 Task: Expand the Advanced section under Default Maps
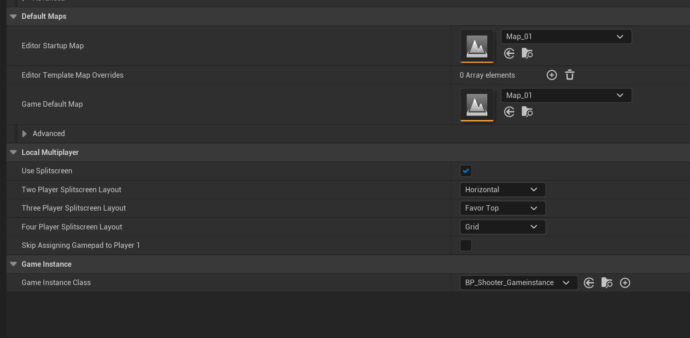pos(24,134)
